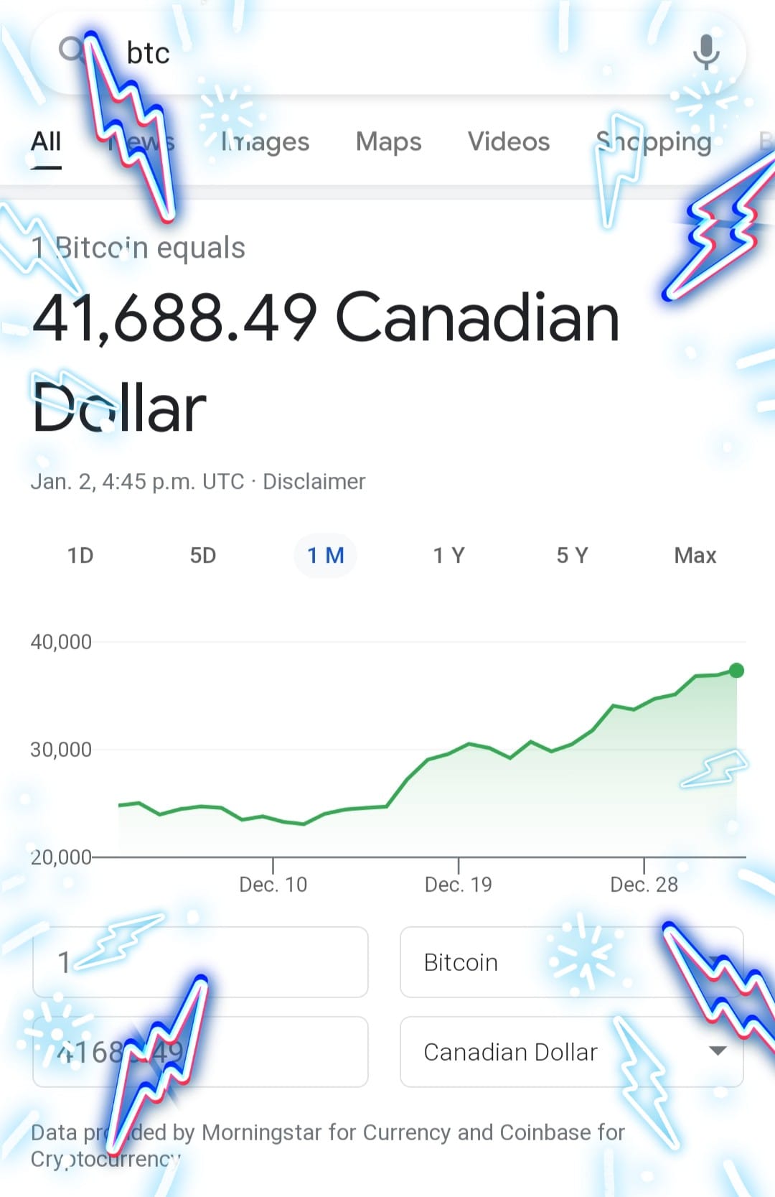This screenshot has height=1197, width=775.
Task: Open the Canadian Dollar currency dropdown
Action: click(571, 1052)
